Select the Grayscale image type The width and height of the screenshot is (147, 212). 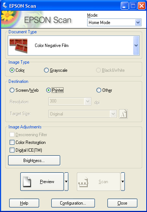56,70
